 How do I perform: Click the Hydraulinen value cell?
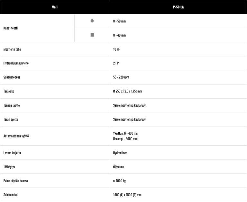tap(120, 153)
